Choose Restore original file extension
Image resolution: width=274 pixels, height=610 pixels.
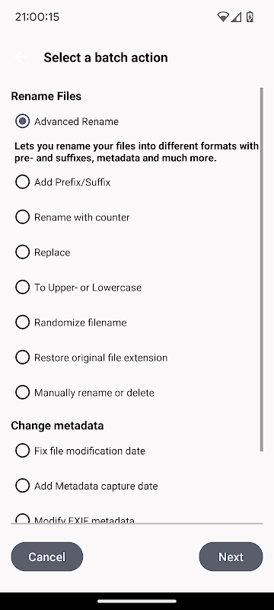[91, 357]
